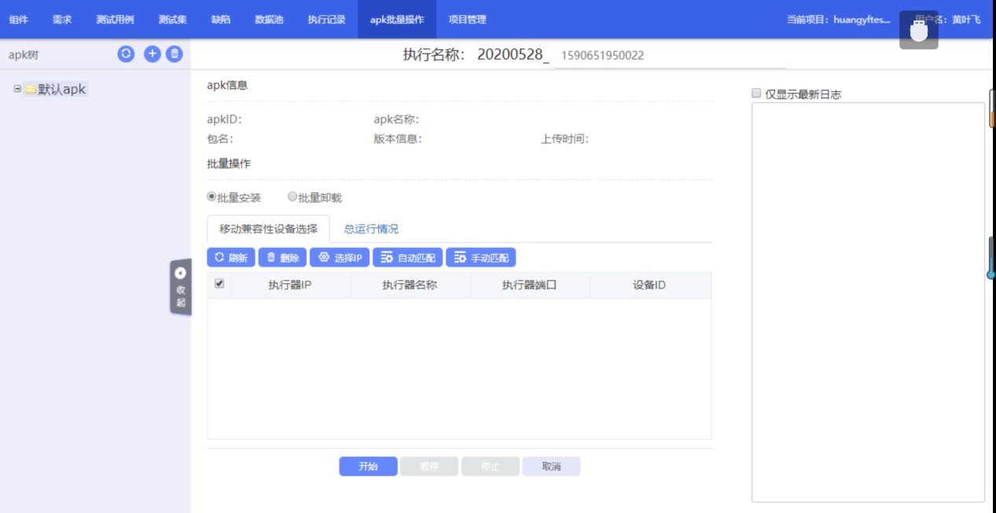Click the plus icon to add apk

tap(153, 54)
